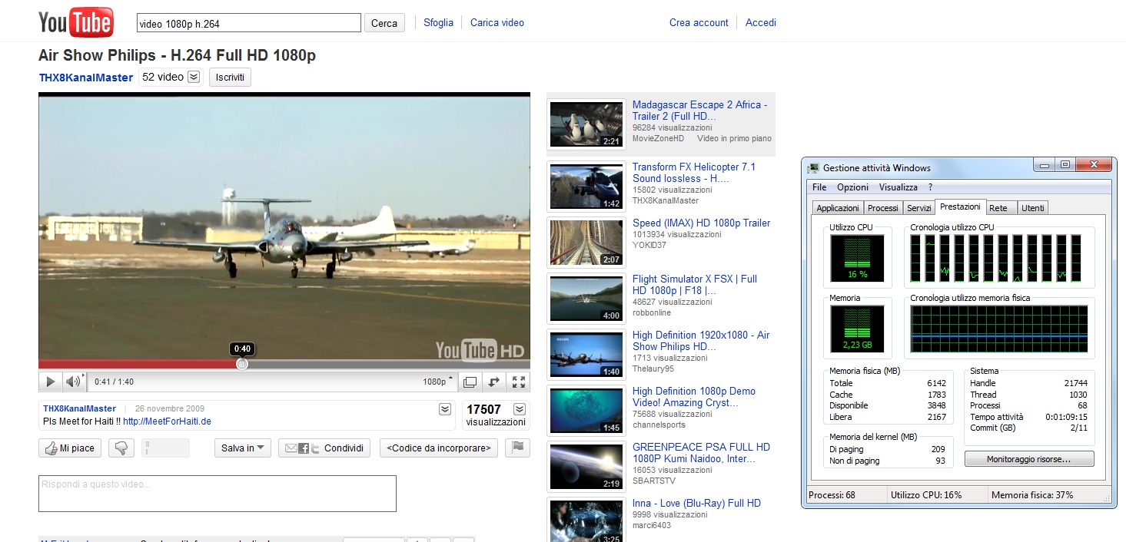Click the thumbs-down dislike icon
The width and height of the screenshot is (1126, 542).
point(121,448)
